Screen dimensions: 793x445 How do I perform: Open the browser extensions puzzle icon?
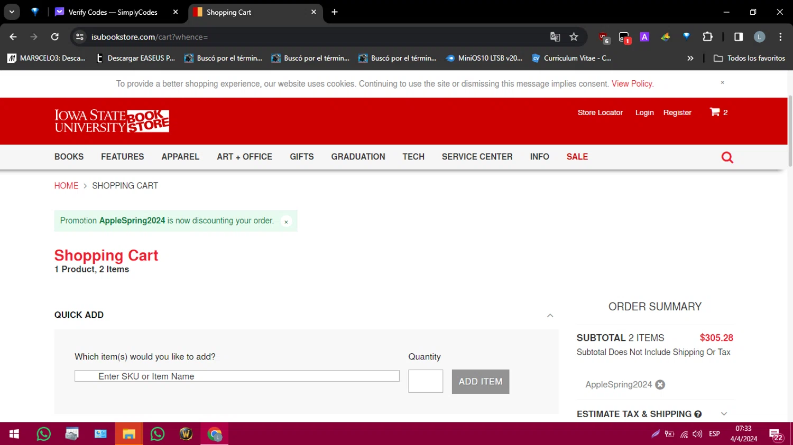click(x=707, y=37)
